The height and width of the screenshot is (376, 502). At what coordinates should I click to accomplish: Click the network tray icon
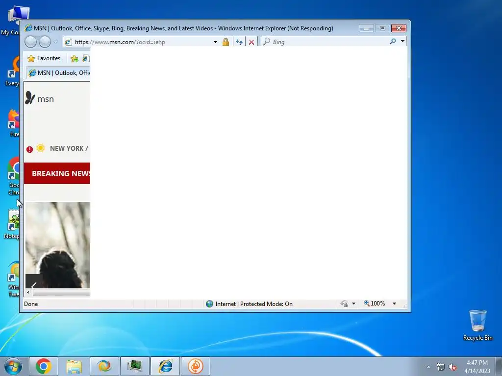pyautogui.click(x=441, y=367)
